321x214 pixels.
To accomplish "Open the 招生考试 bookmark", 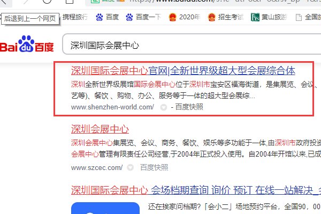I will click(226, 17).
